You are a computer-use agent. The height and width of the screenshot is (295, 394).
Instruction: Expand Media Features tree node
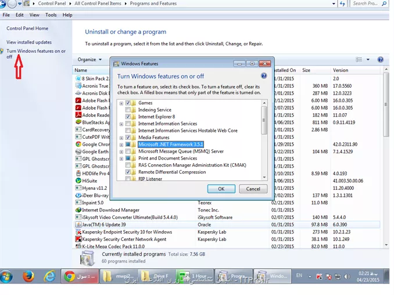tap(121, 138)
